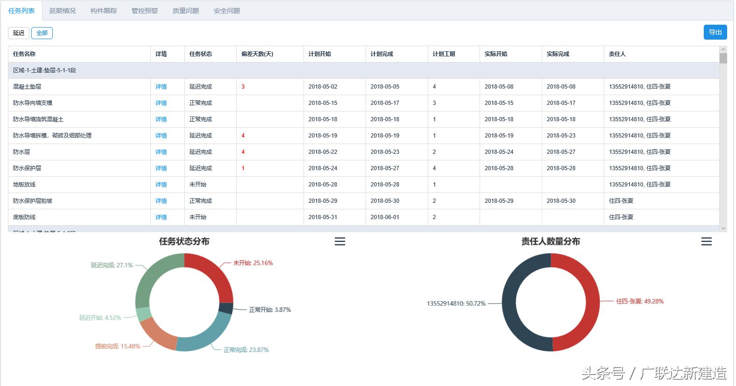This screenshot has height=386, width=736.
Task: Open the 任务状态分布 chart hamburger menu
Action: pyautogui.click(x=340, y=241)
